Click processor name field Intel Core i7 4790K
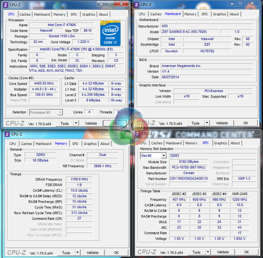This screenshot has width=263, height=258. pyautogui.click(x=62, y=25)
